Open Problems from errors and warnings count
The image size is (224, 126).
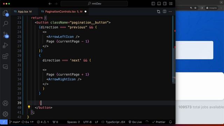[x=43, y=122]
